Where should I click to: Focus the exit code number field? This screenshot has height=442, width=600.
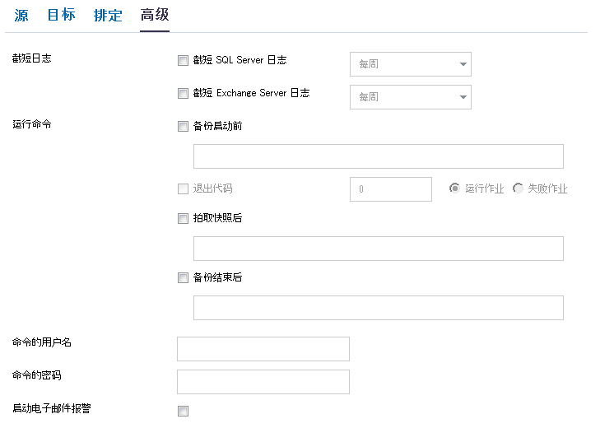pos(391,189)
